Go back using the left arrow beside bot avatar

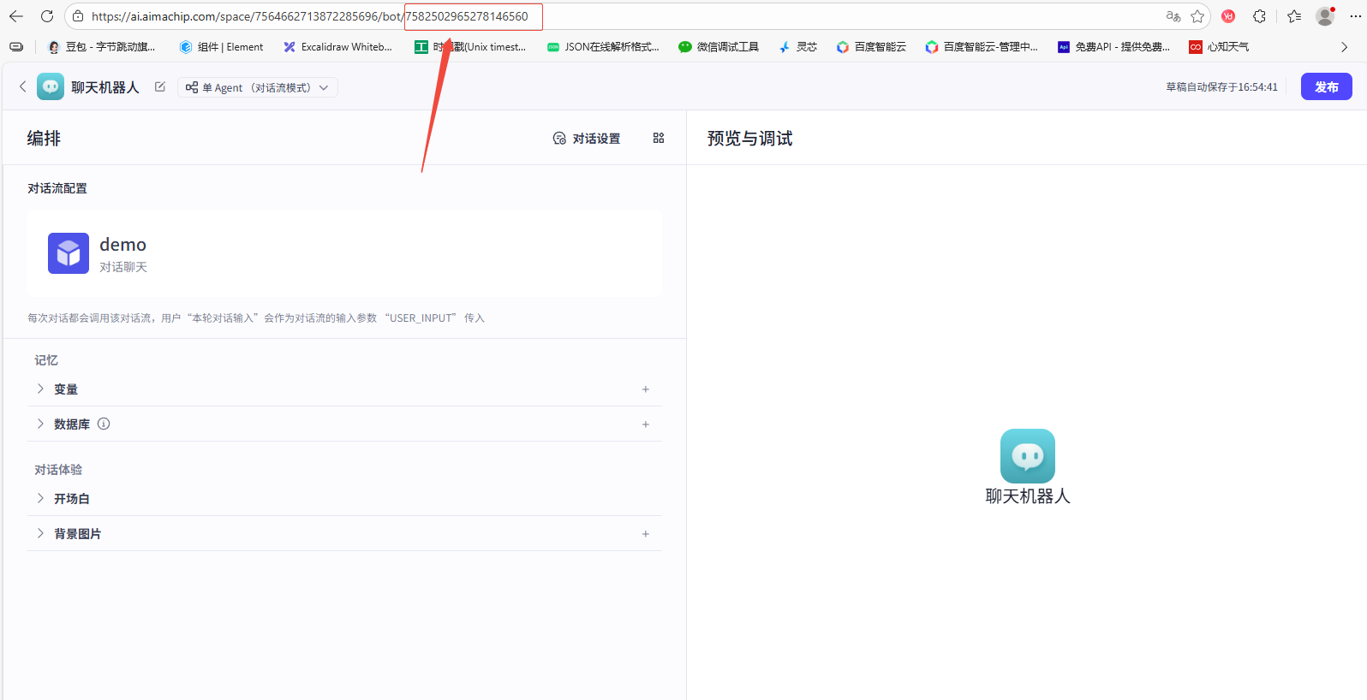(x=23, y=86)
